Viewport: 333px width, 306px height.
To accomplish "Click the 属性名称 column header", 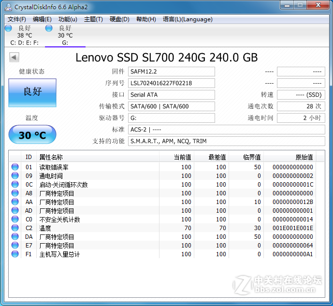I will point(98,157).
